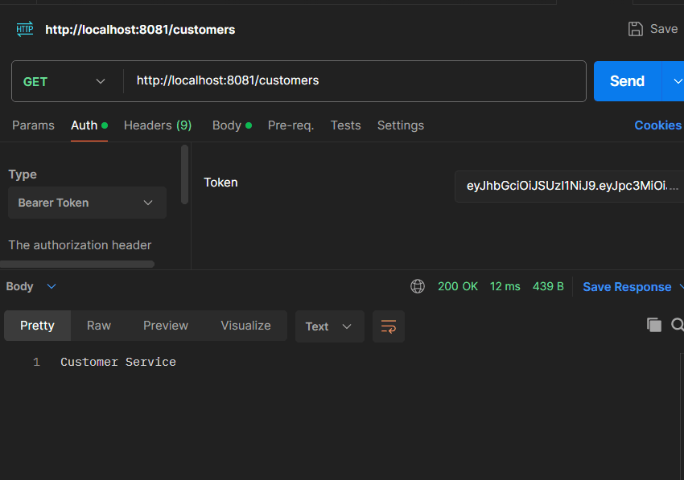
Task: Expand the Bearer Token type dropdown
Action: tap(87, 203)
